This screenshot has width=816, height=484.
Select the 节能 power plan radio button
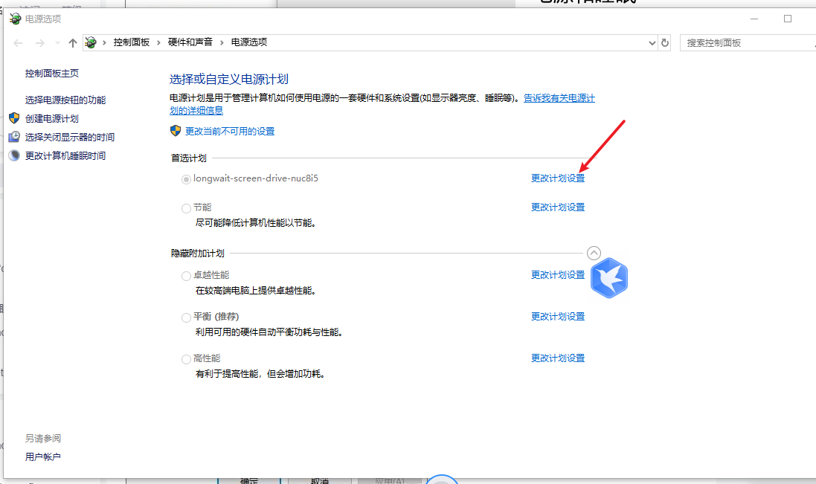click(186, 208)
